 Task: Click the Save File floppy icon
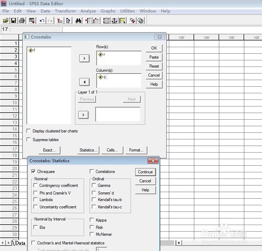(x=14, y=21)
